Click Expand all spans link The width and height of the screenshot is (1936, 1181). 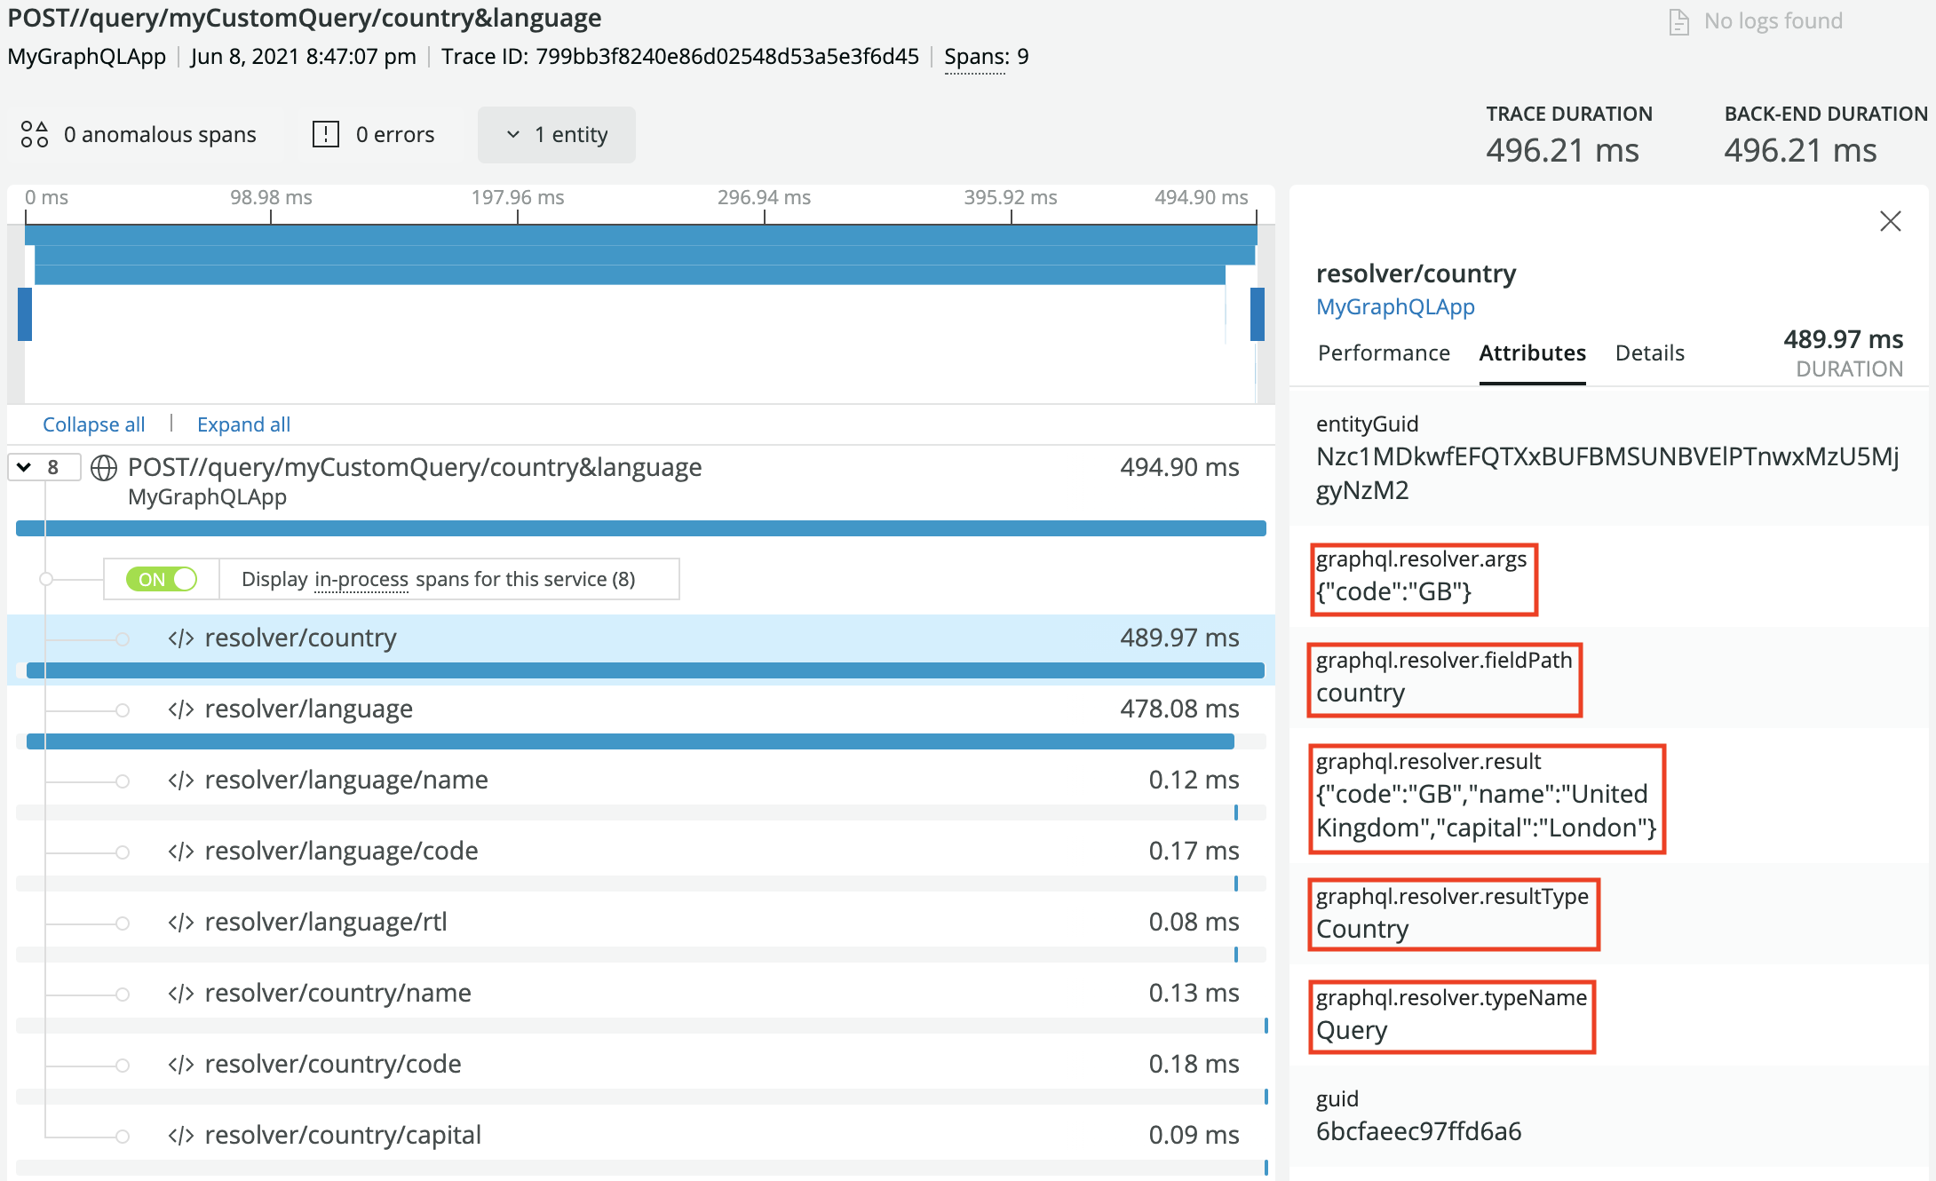(x=243, y=424)
